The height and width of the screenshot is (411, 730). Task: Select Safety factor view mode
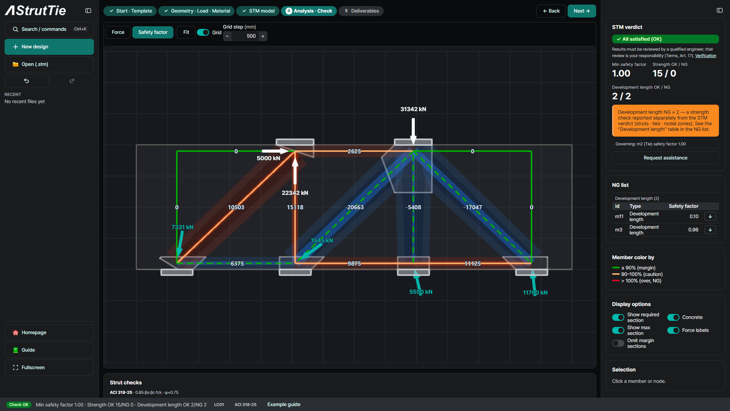tap(153, 32)
